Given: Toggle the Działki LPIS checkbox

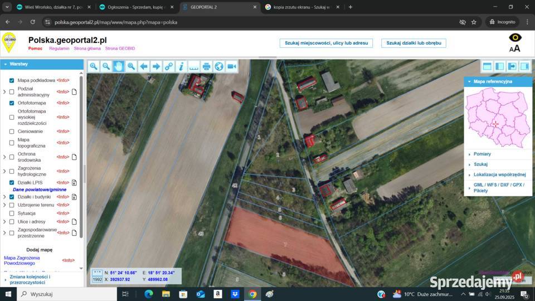Looking at the screenshot, I should (x=12, y=183).
